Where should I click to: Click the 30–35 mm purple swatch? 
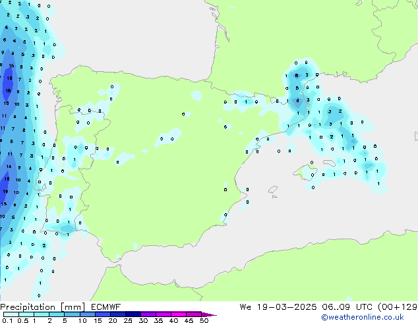[x=148, y=314]
